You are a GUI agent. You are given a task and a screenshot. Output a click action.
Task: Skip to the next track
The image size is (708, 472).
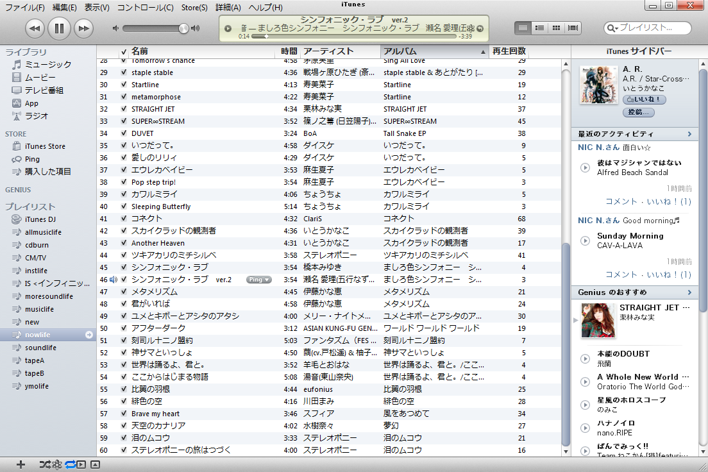(83, 28)
